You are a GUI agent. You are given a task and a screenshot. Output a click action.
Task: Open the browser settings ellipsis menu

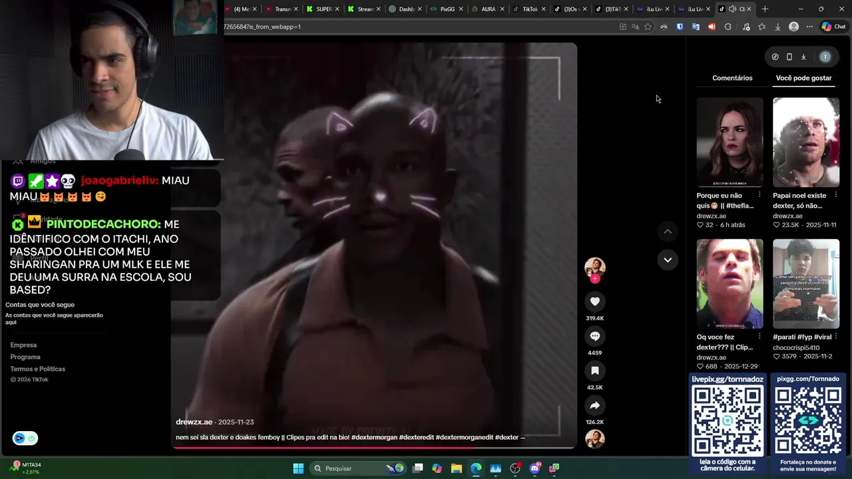pos(809,27)
